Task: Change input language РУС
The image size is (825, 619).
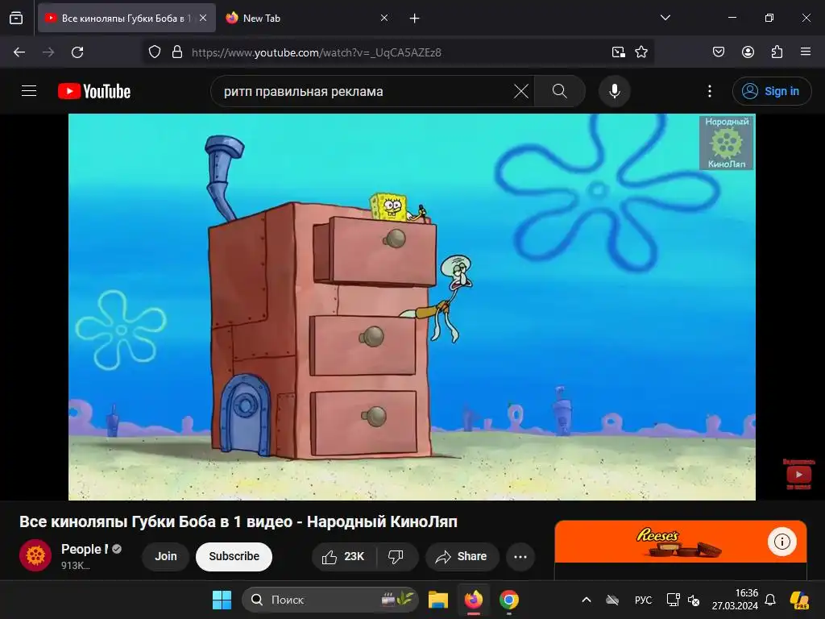Action: tap(643, 600)
